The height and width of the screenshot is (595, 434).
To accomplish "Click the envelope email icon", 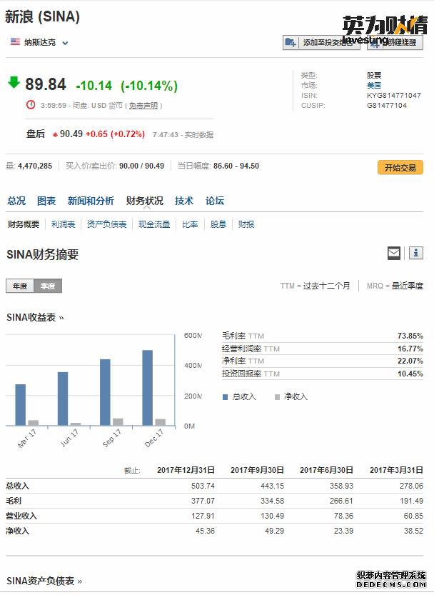I will pyautogui.click(x=394, y=253).
